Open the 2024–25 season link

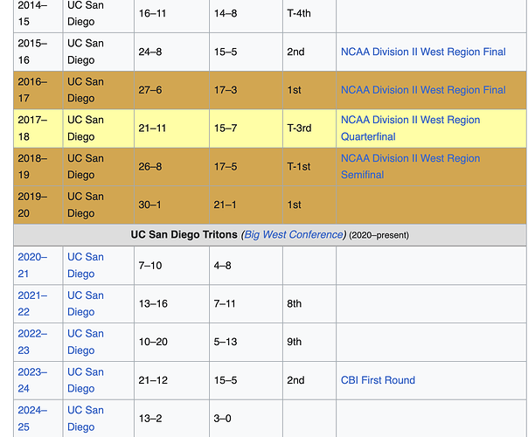32,418
